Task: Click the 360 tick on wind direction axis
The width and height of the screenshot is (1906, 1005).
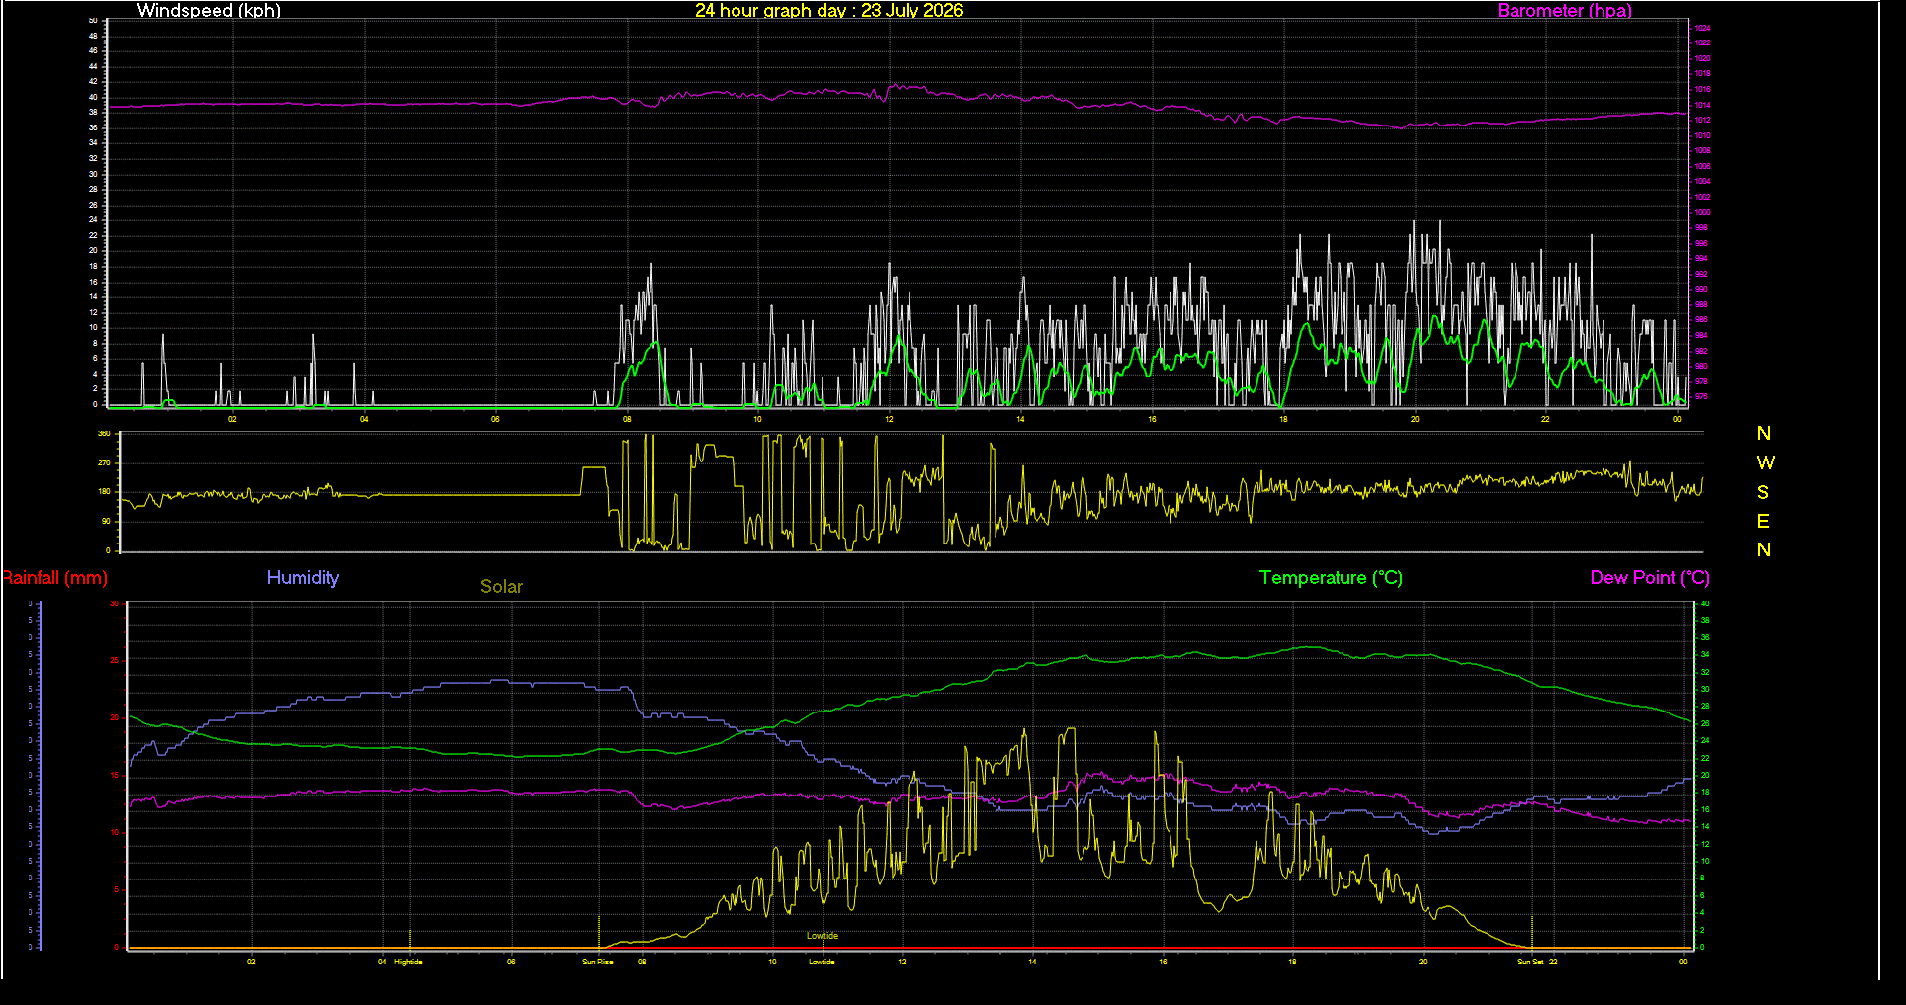Action: pos(104,434)
